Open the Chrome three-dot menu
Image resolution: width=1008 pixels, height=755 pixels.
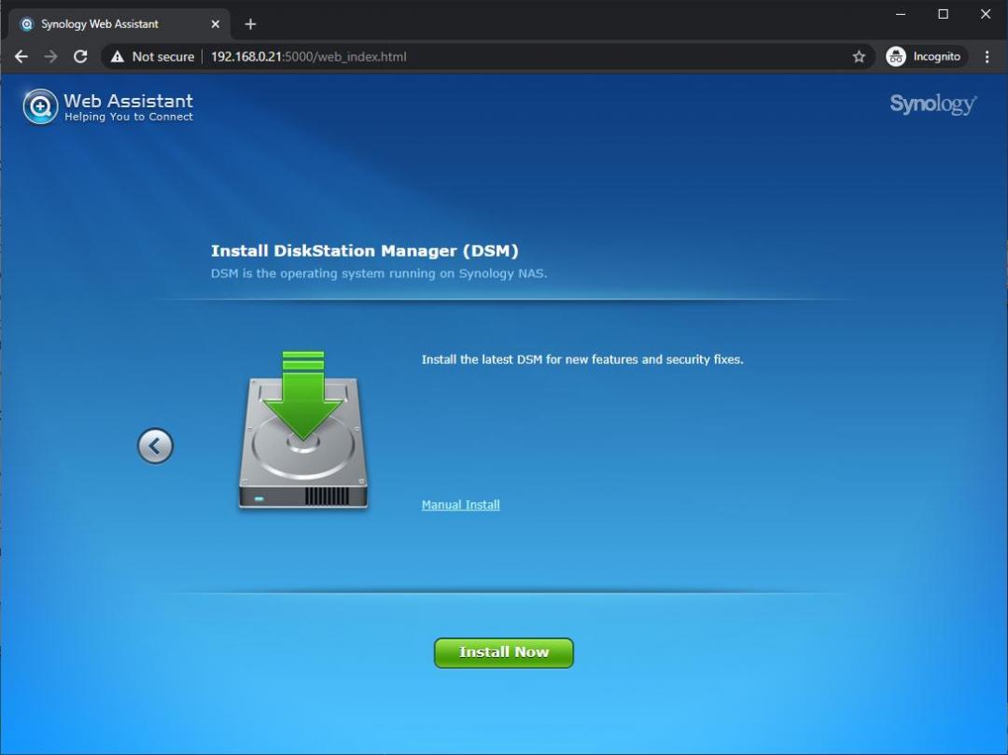coord(987,57)
